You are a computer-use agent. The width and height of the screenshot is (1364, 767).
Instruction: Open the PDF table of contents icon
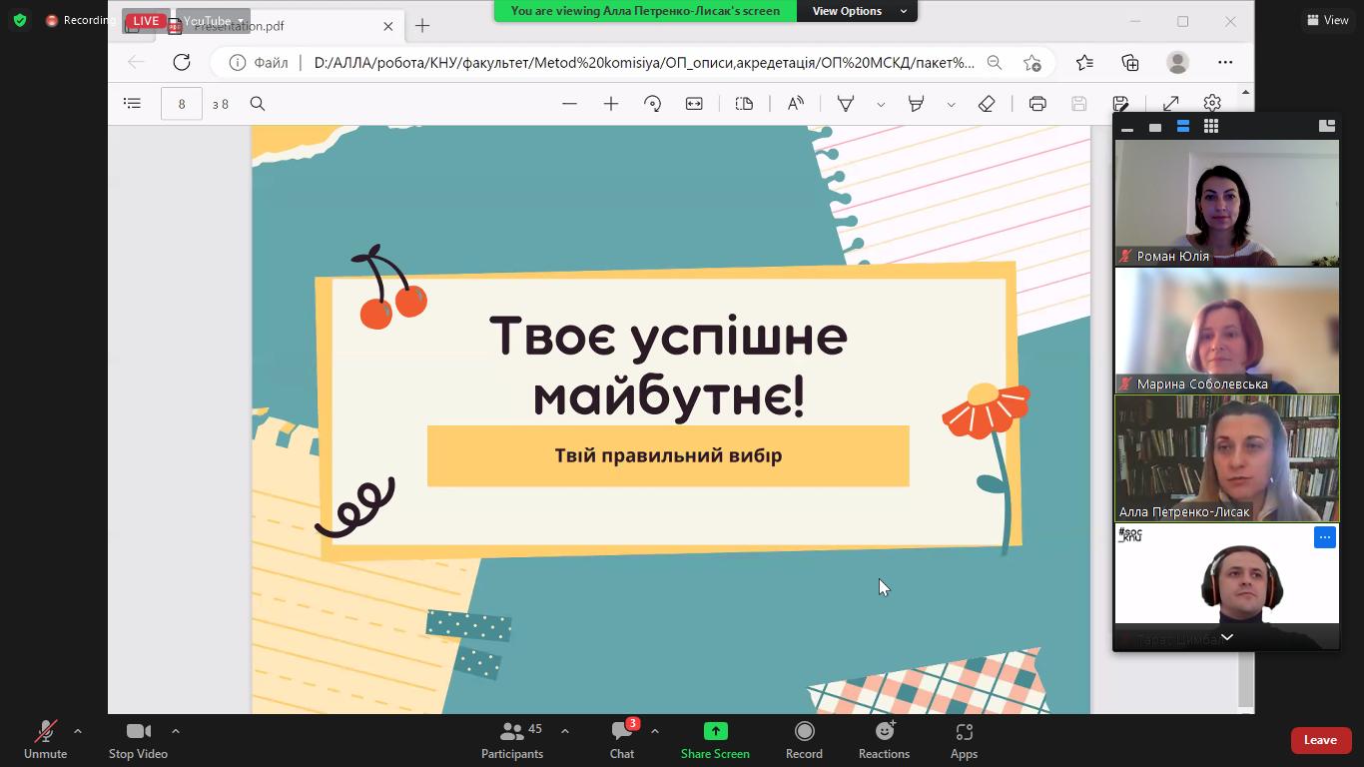pyautogui.click(x=132, y=104)
